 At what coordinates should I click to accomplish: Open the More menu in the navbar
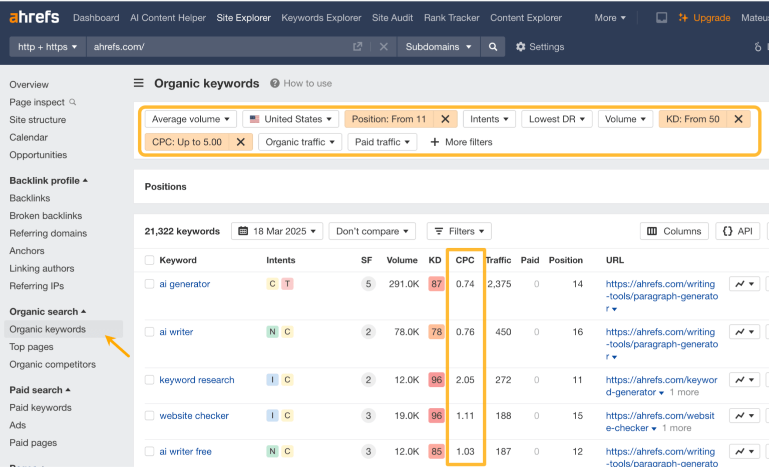(x=610, y=17)
